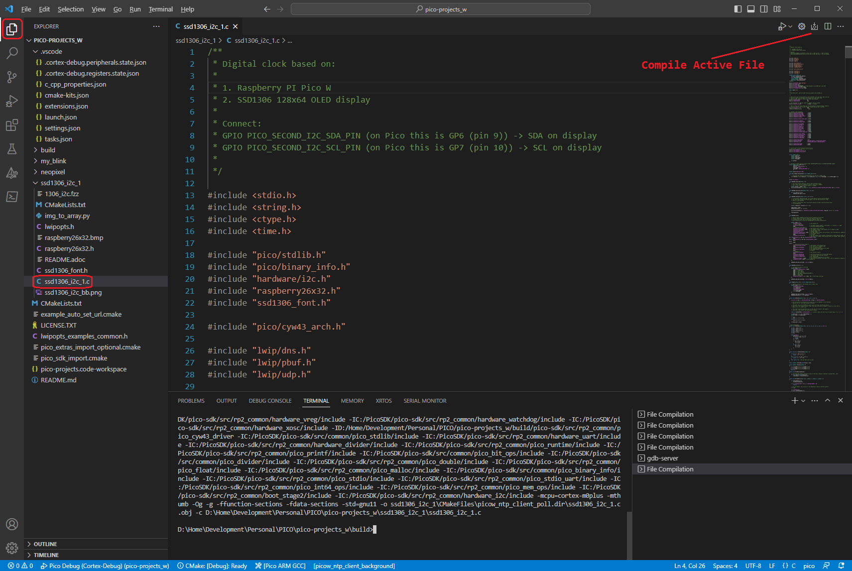Switch to the SERIAL MONITOR tab
Viewport: 852px width, 571px height.
click(425, 401)
